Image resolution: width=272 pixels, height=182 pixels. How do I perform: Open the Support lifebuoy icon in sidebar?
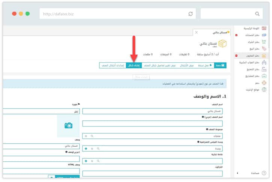pyautogui.click(x=264, y=83)
